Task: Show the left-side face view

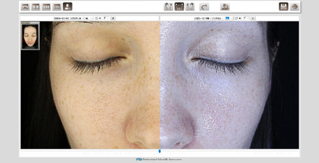Action: point(169,7)
